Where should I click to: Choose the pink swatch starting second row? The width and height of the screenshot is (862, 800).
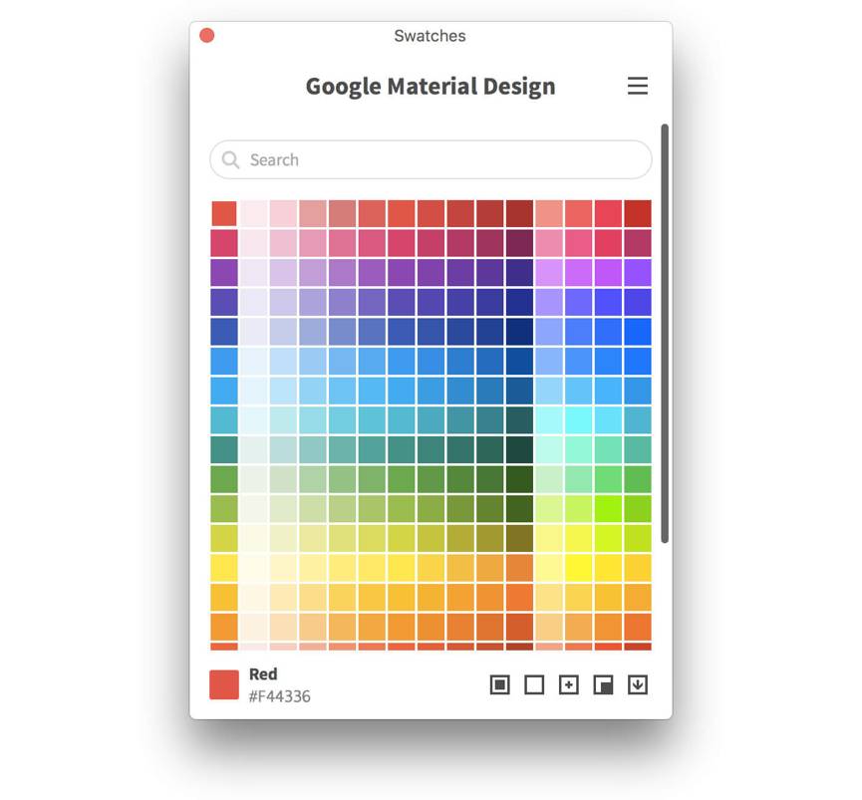point(224,243)
